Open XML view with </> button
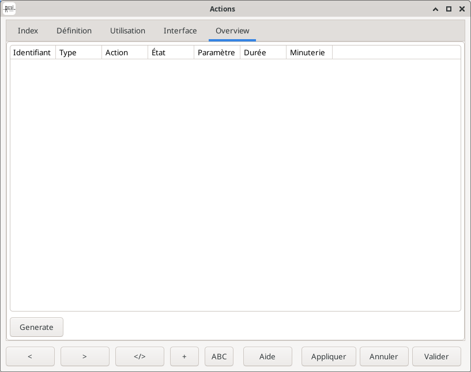Screen dimensions: 471x372 click(140, 356)
